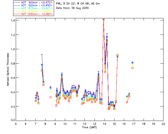The image size is (168, 134).
Task: Click the y-axis label 0.8
Action: (13, 64)
